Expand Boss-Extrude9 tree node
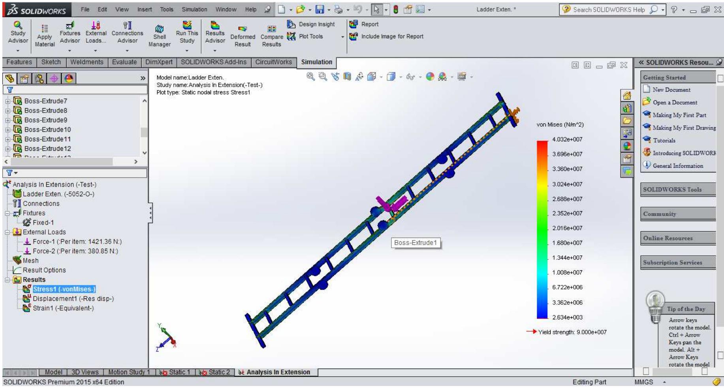 (8, 120)
